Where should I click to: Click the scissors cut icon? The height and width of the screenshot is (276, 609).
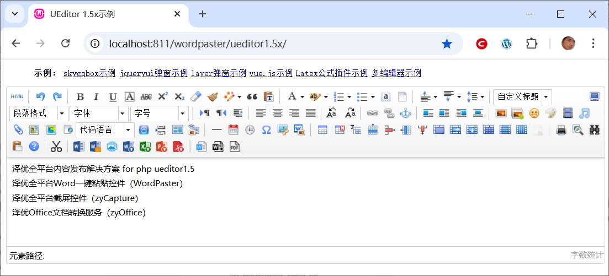point(56,147)
